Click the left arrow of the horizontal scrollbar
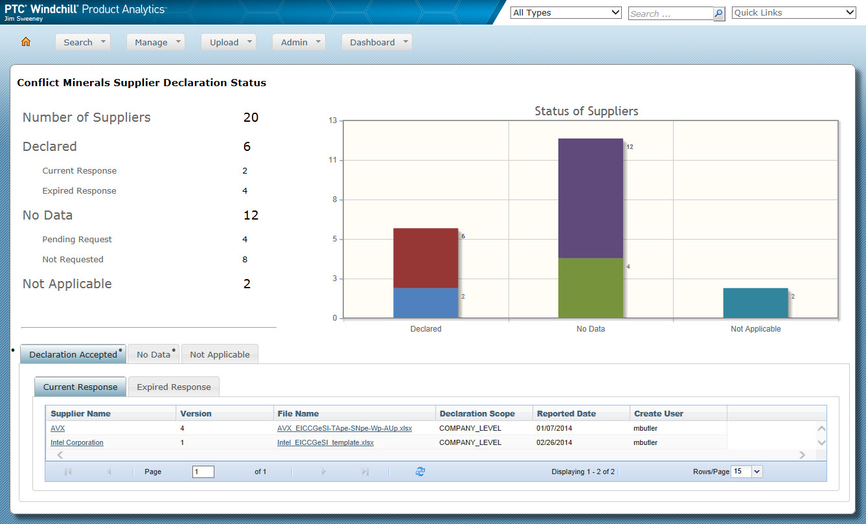The width and height of the screenshot is (866, 524). pos(59,455)
